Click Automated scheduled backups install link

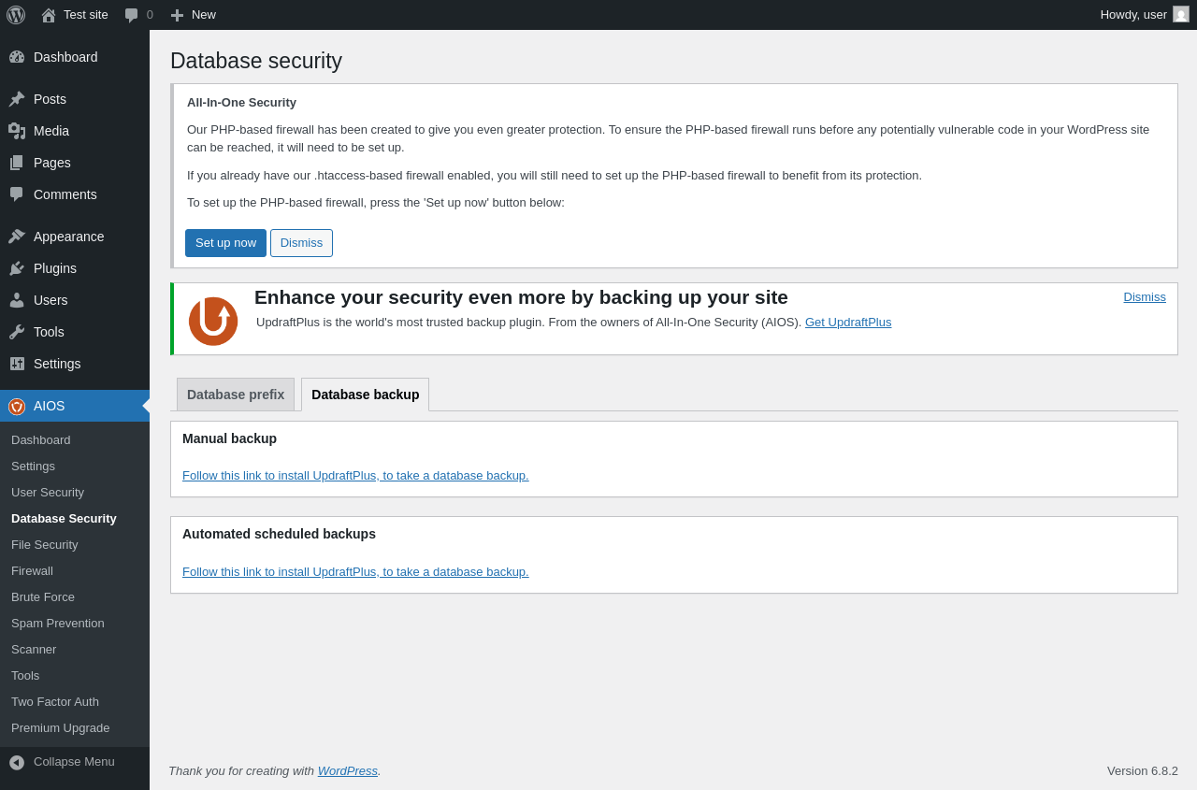355,571
